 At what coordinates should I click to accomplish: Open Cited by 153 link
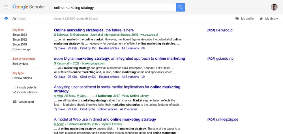tap(88, 48)
